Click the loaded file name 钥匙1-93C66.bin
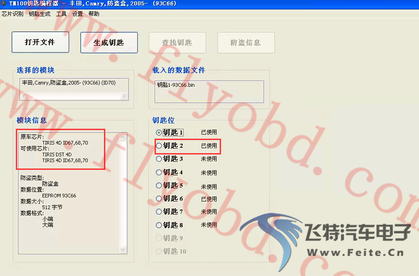This screenshot has width=419, height=276. coord(176,85)
